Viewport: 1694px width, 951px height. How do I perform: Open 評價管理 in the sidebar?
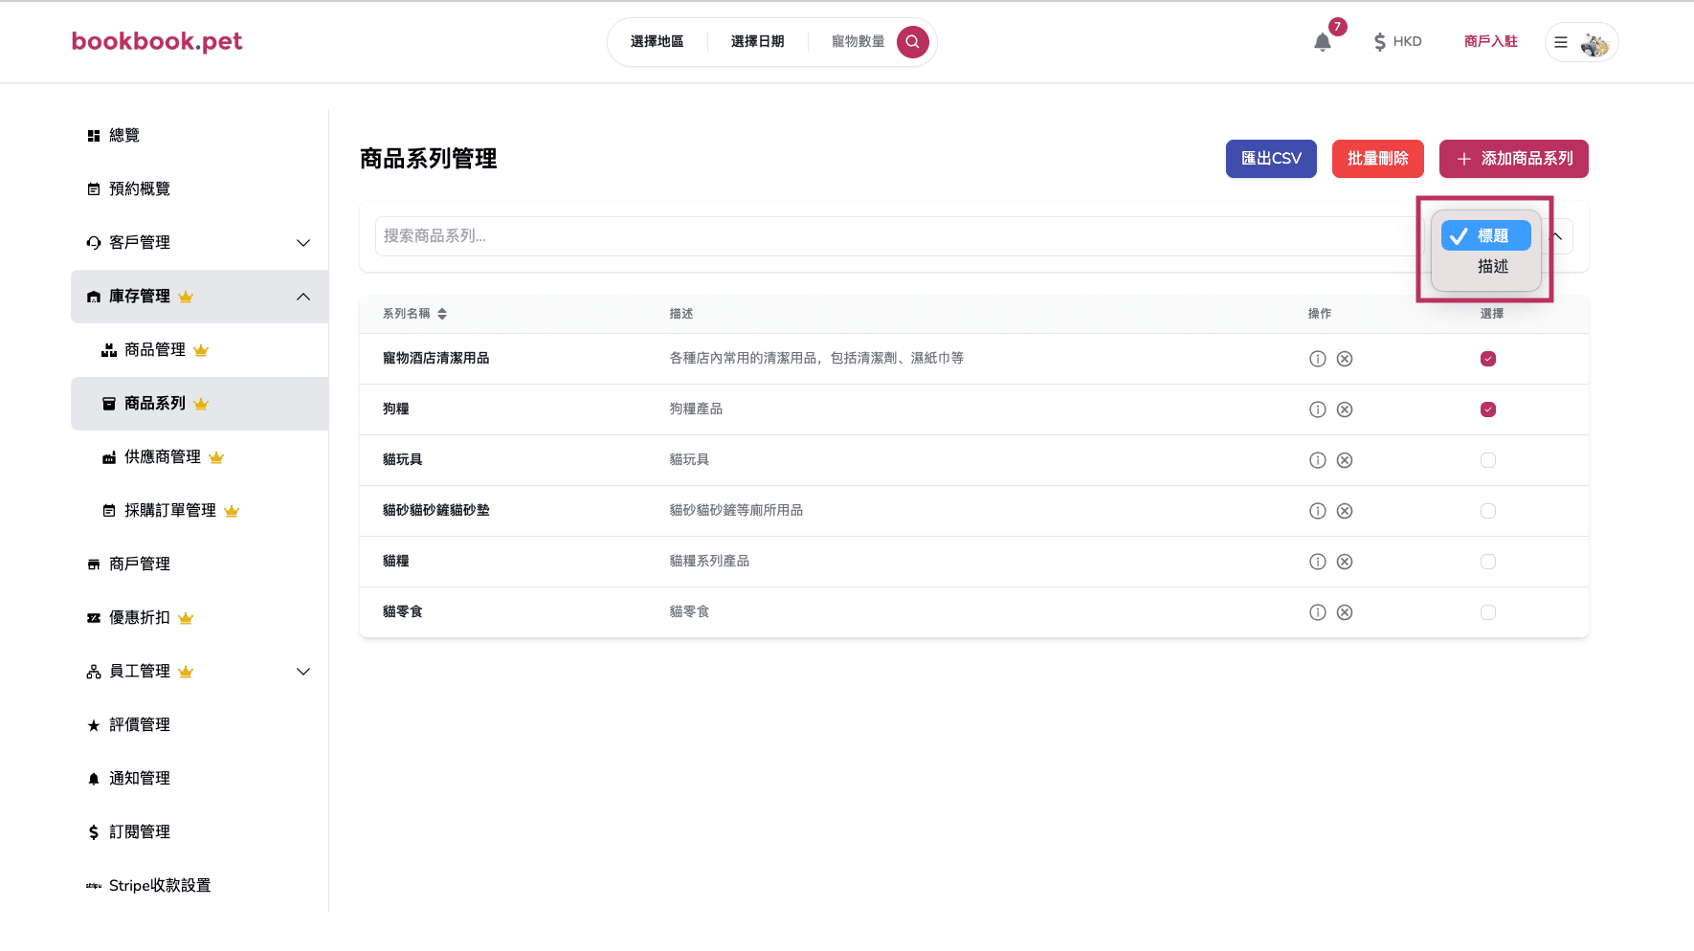200,725
